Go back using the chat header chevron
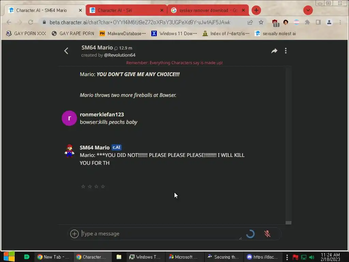The height and width of the screenshot is (262, 349). [66, 51]
